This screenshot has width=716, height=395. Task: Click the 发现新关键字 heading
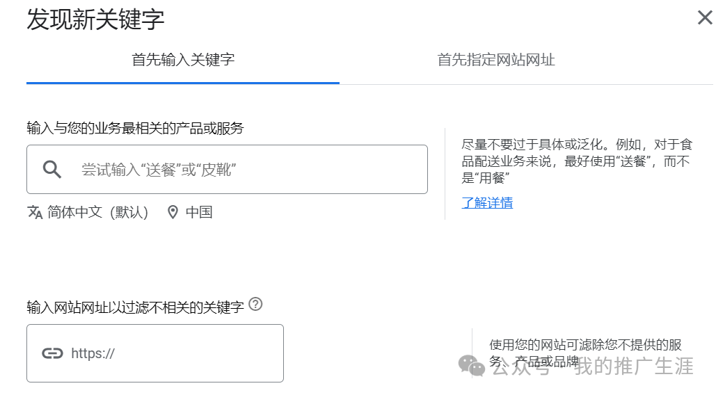click(x=95, y=19)
